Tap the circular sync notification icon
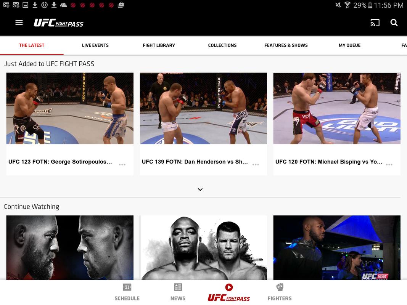The height and width of the screenshot is (305, 407). (44, 5)
